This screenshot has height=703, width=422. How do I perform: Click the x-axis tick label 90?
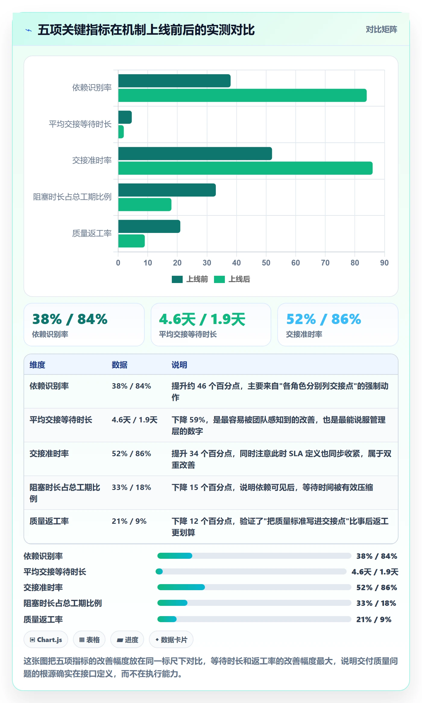coord(384,263)
